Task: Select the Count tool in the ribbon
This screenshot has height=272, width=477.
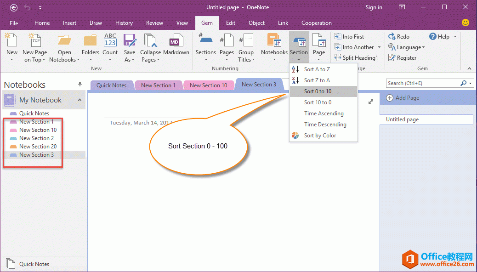Action: [x=110, y=46]
